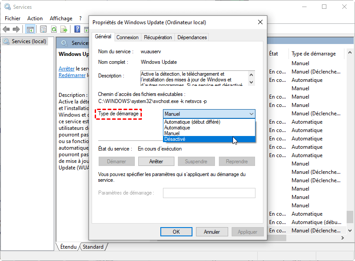Click the Forward arrow in Services toolbar
Viewport: 355px width, 261px height.
pos(16,29)
